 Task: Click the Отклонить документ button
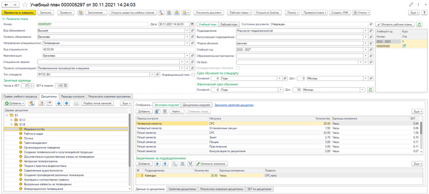(x=209, y=13)
